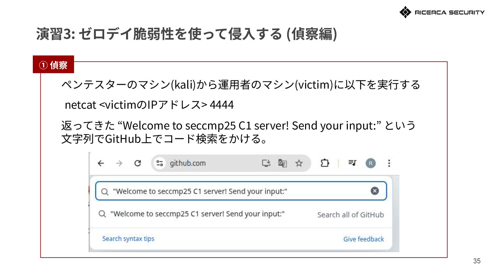Open the Chrome three-dot menu
Screen dimensions: 492x276
click(x=389, y=163)
